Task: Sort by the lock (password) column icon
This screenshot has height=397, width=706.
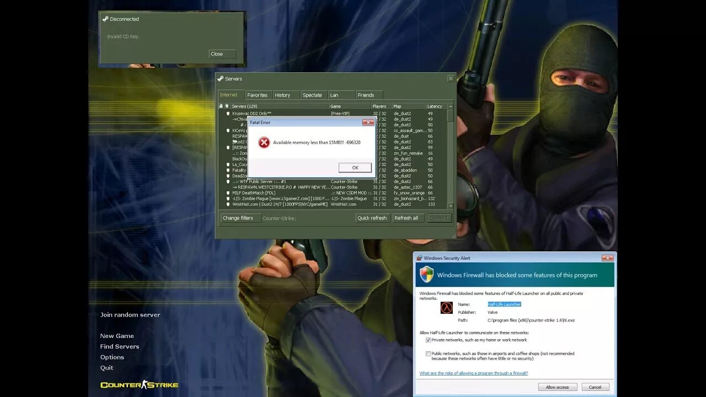Action: (x=221, y=106)
